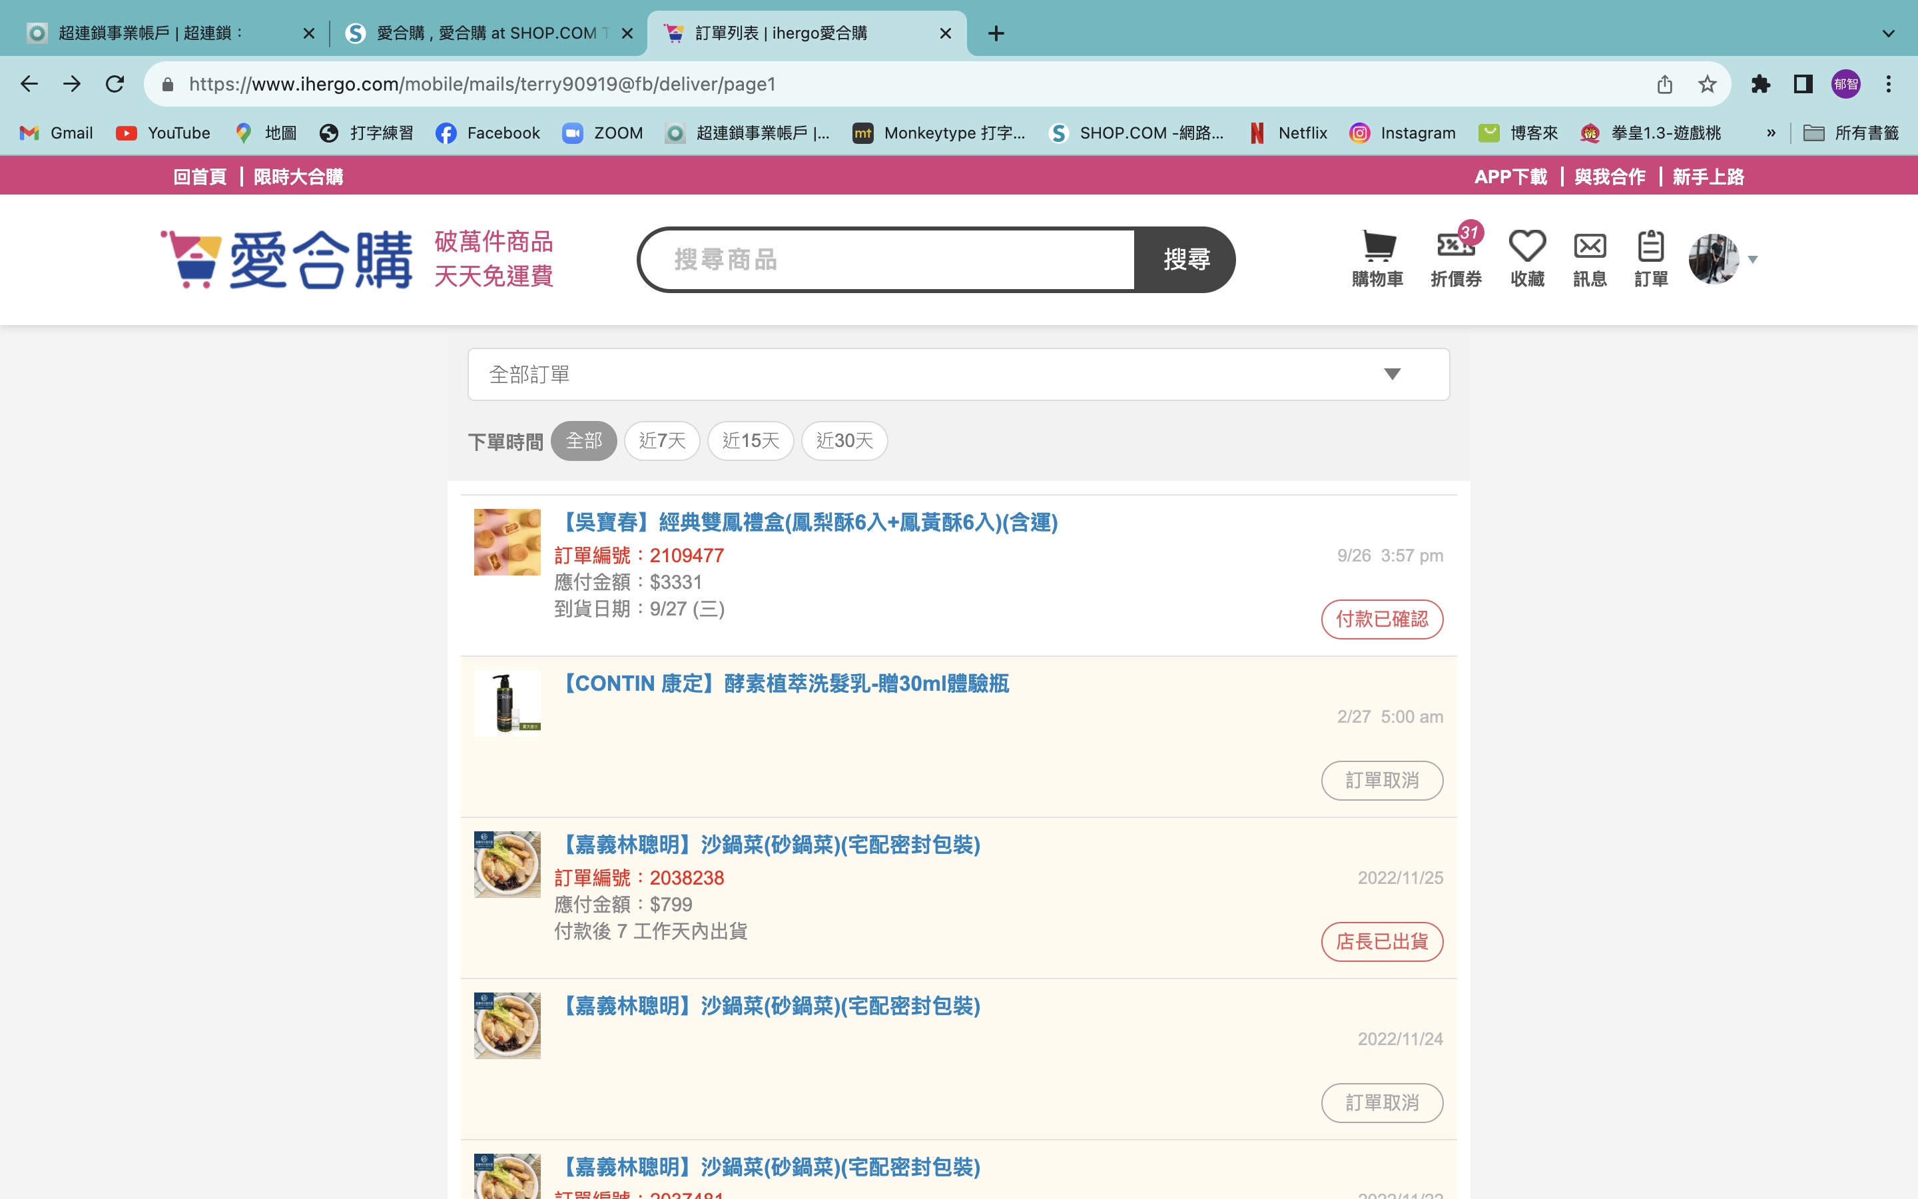The height and width of the screenshot is (1199, 1918).
Task: Reload the current page
Action: [x=115, y=84]
